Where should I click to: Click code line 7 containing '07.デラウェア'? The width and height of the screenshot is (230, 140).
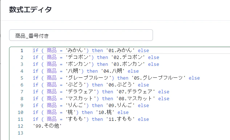pos(101,92)
